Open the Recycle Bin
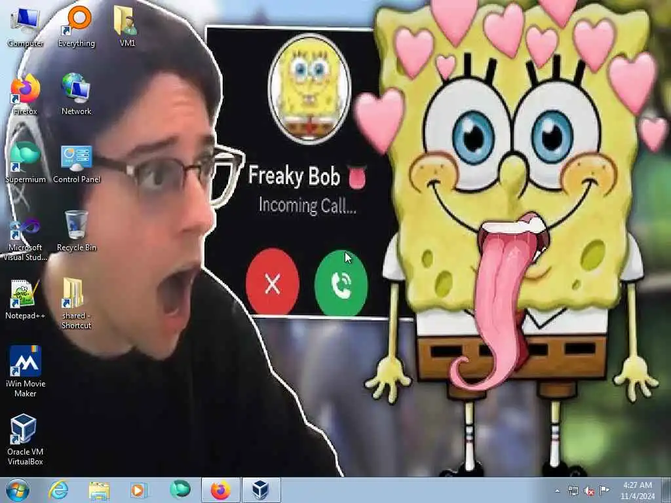671x503 pixels. coord(77,231)
